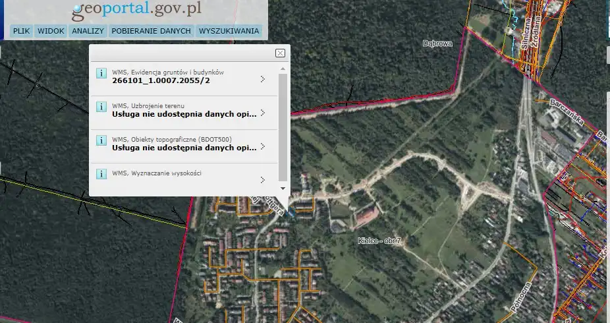Viewport: 610px width, 323px height.
Task: Expand Wyznaczanie wysokości details arrow
Action: pyautogui.click(x=262, y=179)
